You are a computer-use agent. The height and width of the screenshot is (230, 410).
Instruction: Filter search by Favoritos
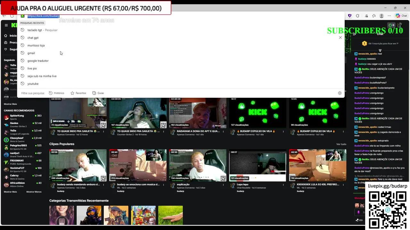click(x=78, y=93)
